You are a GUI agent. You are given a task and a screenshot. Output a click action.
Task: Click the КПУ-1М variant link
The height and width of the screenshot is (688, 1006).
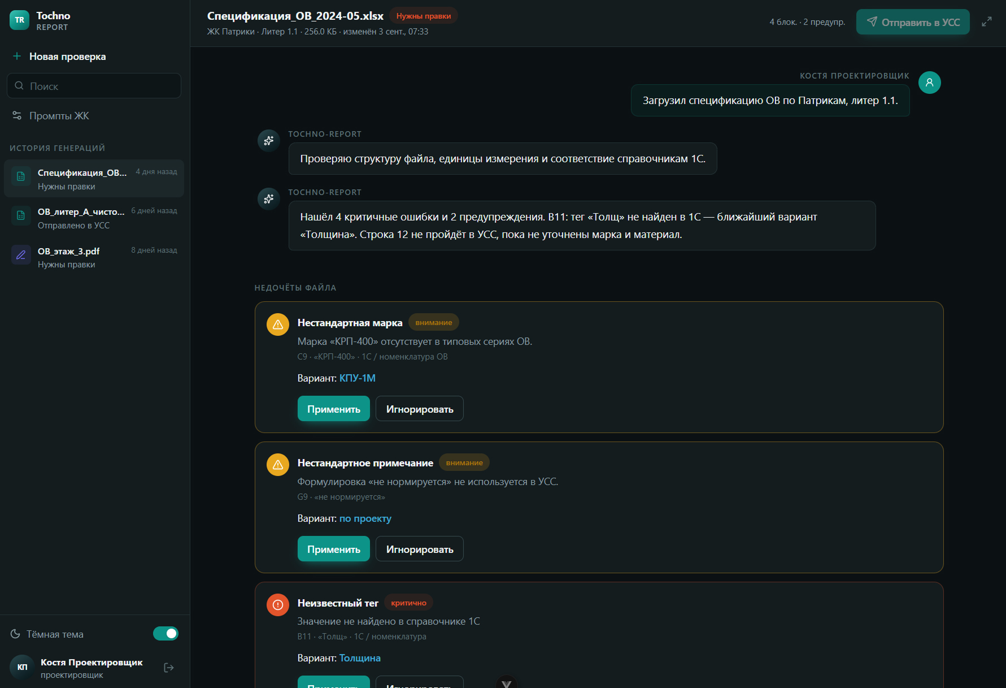pyautogui.click(x=358, y=378)
